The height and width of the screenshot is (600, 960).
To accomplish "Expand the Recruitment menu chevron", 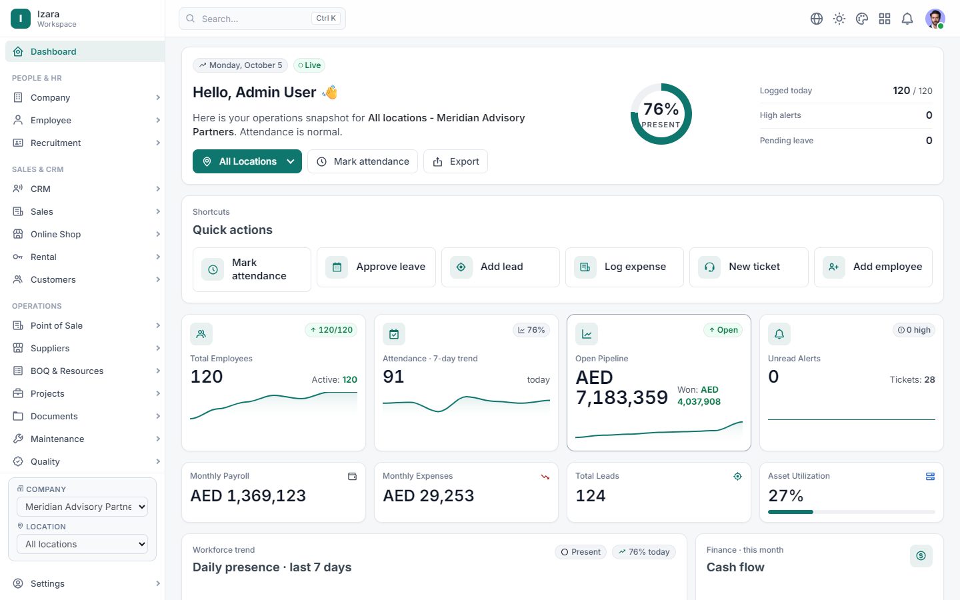I will (x=158, y=143).
